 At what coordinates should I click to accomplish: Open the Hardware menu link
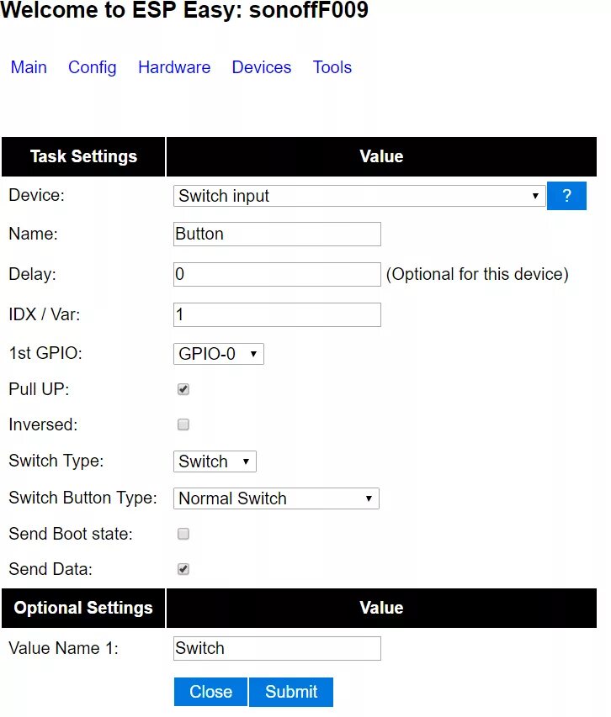pos(174,67)
